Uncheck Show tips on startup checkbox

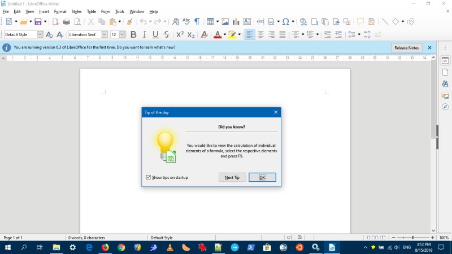click(149, 177)
